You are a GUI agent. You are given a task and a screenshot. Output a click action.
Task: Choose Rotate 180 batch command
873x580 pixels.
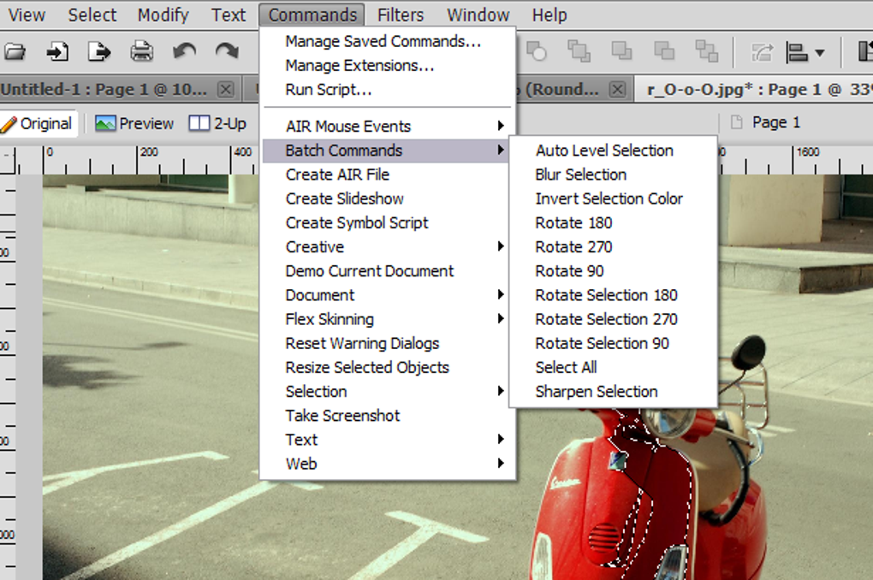click(x=613, y=222)
